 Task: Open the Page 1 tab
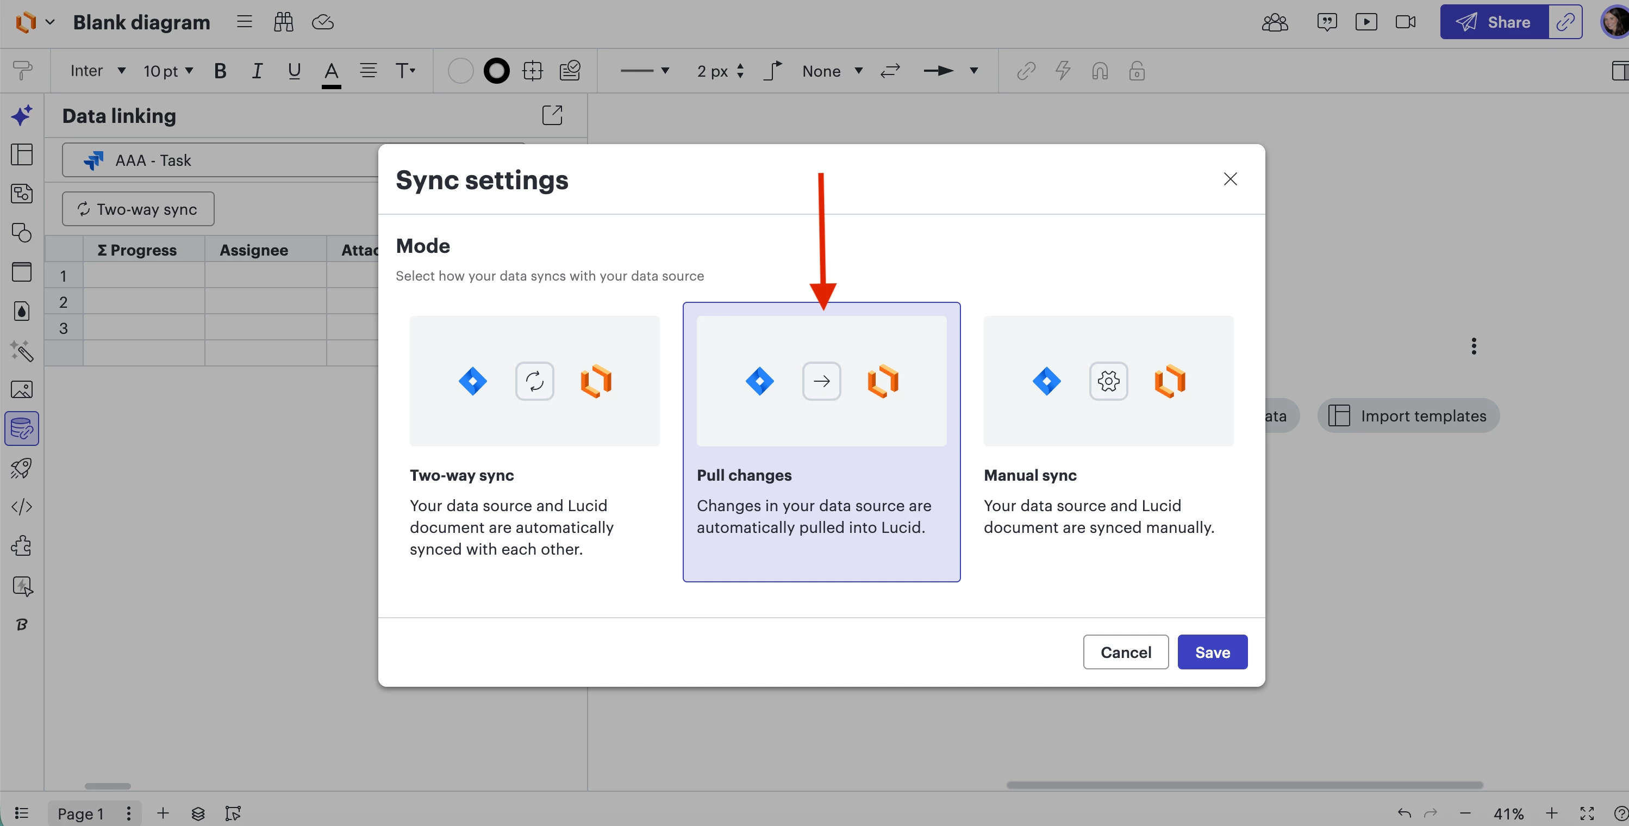click(x=80, y=813)
